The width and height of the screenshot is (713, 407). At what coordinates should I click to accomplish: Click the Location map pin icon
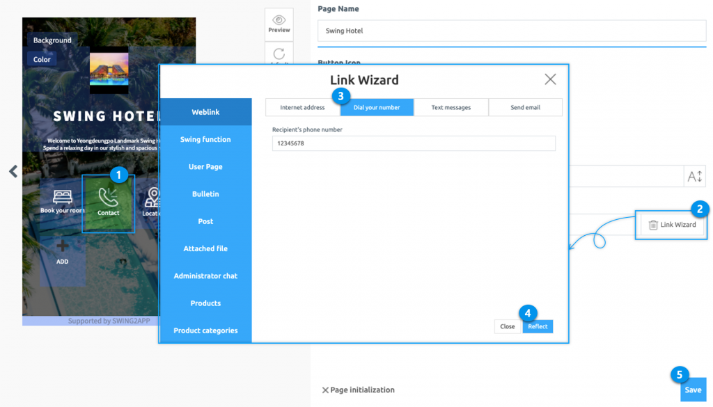[x=152, y=197]
